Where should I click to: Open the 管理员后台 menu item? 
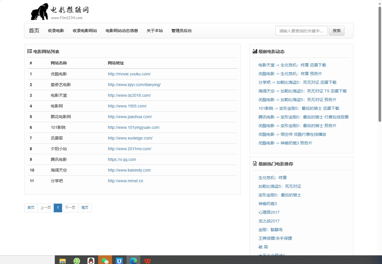click(181, 31)
